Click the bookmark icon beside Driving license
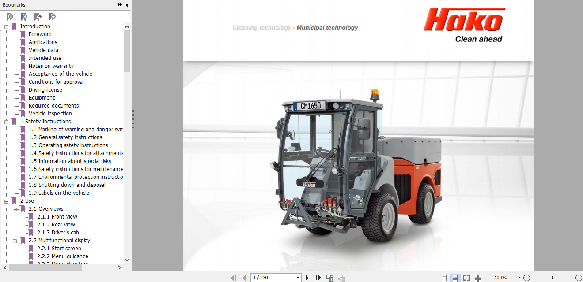This screenshot has height=282, width=583. pyautogui.click(x=23, y=90)
